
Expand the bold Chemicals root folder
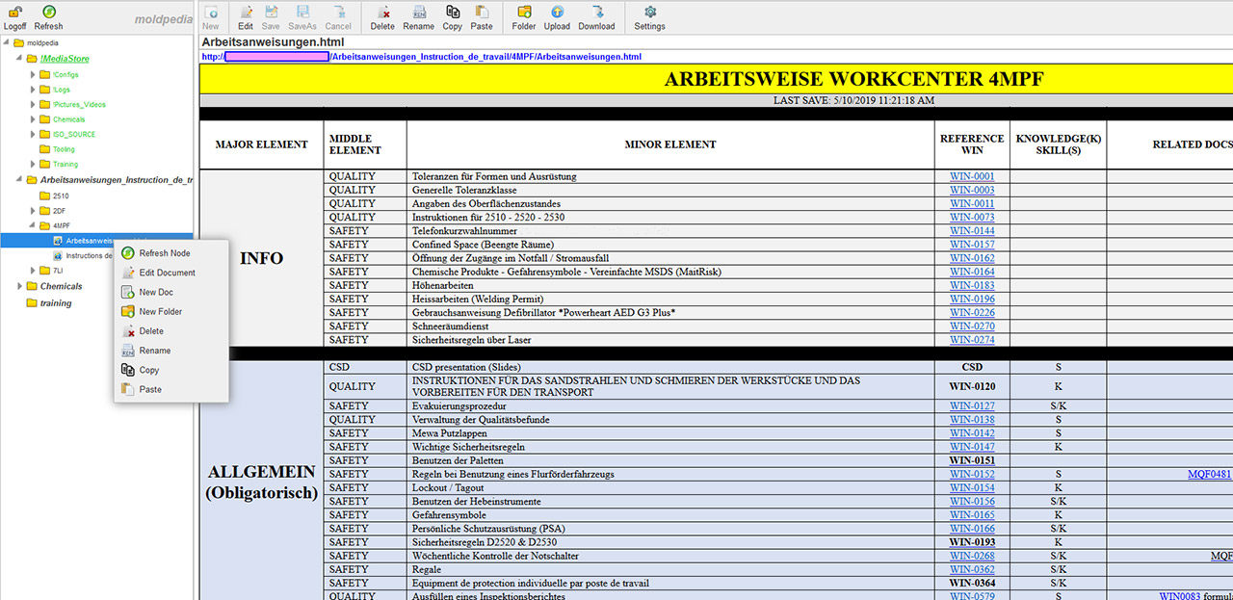pos(19,286)
